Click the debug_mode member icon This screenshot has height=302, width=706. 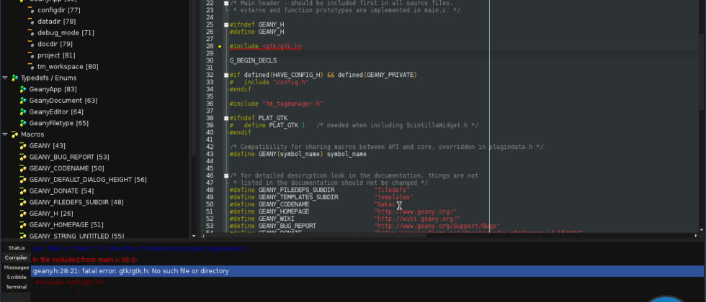tap(31, 33)
